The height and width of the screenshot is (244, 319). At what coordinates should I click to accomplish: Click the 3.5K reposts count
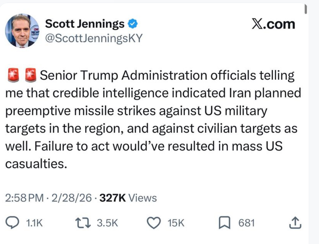click(x=107, y=223)
